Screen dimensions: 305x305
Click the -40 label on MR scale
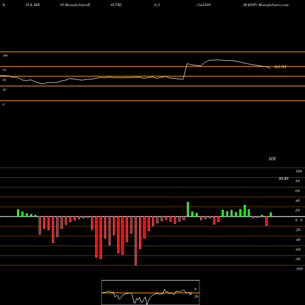pos(298,240)
